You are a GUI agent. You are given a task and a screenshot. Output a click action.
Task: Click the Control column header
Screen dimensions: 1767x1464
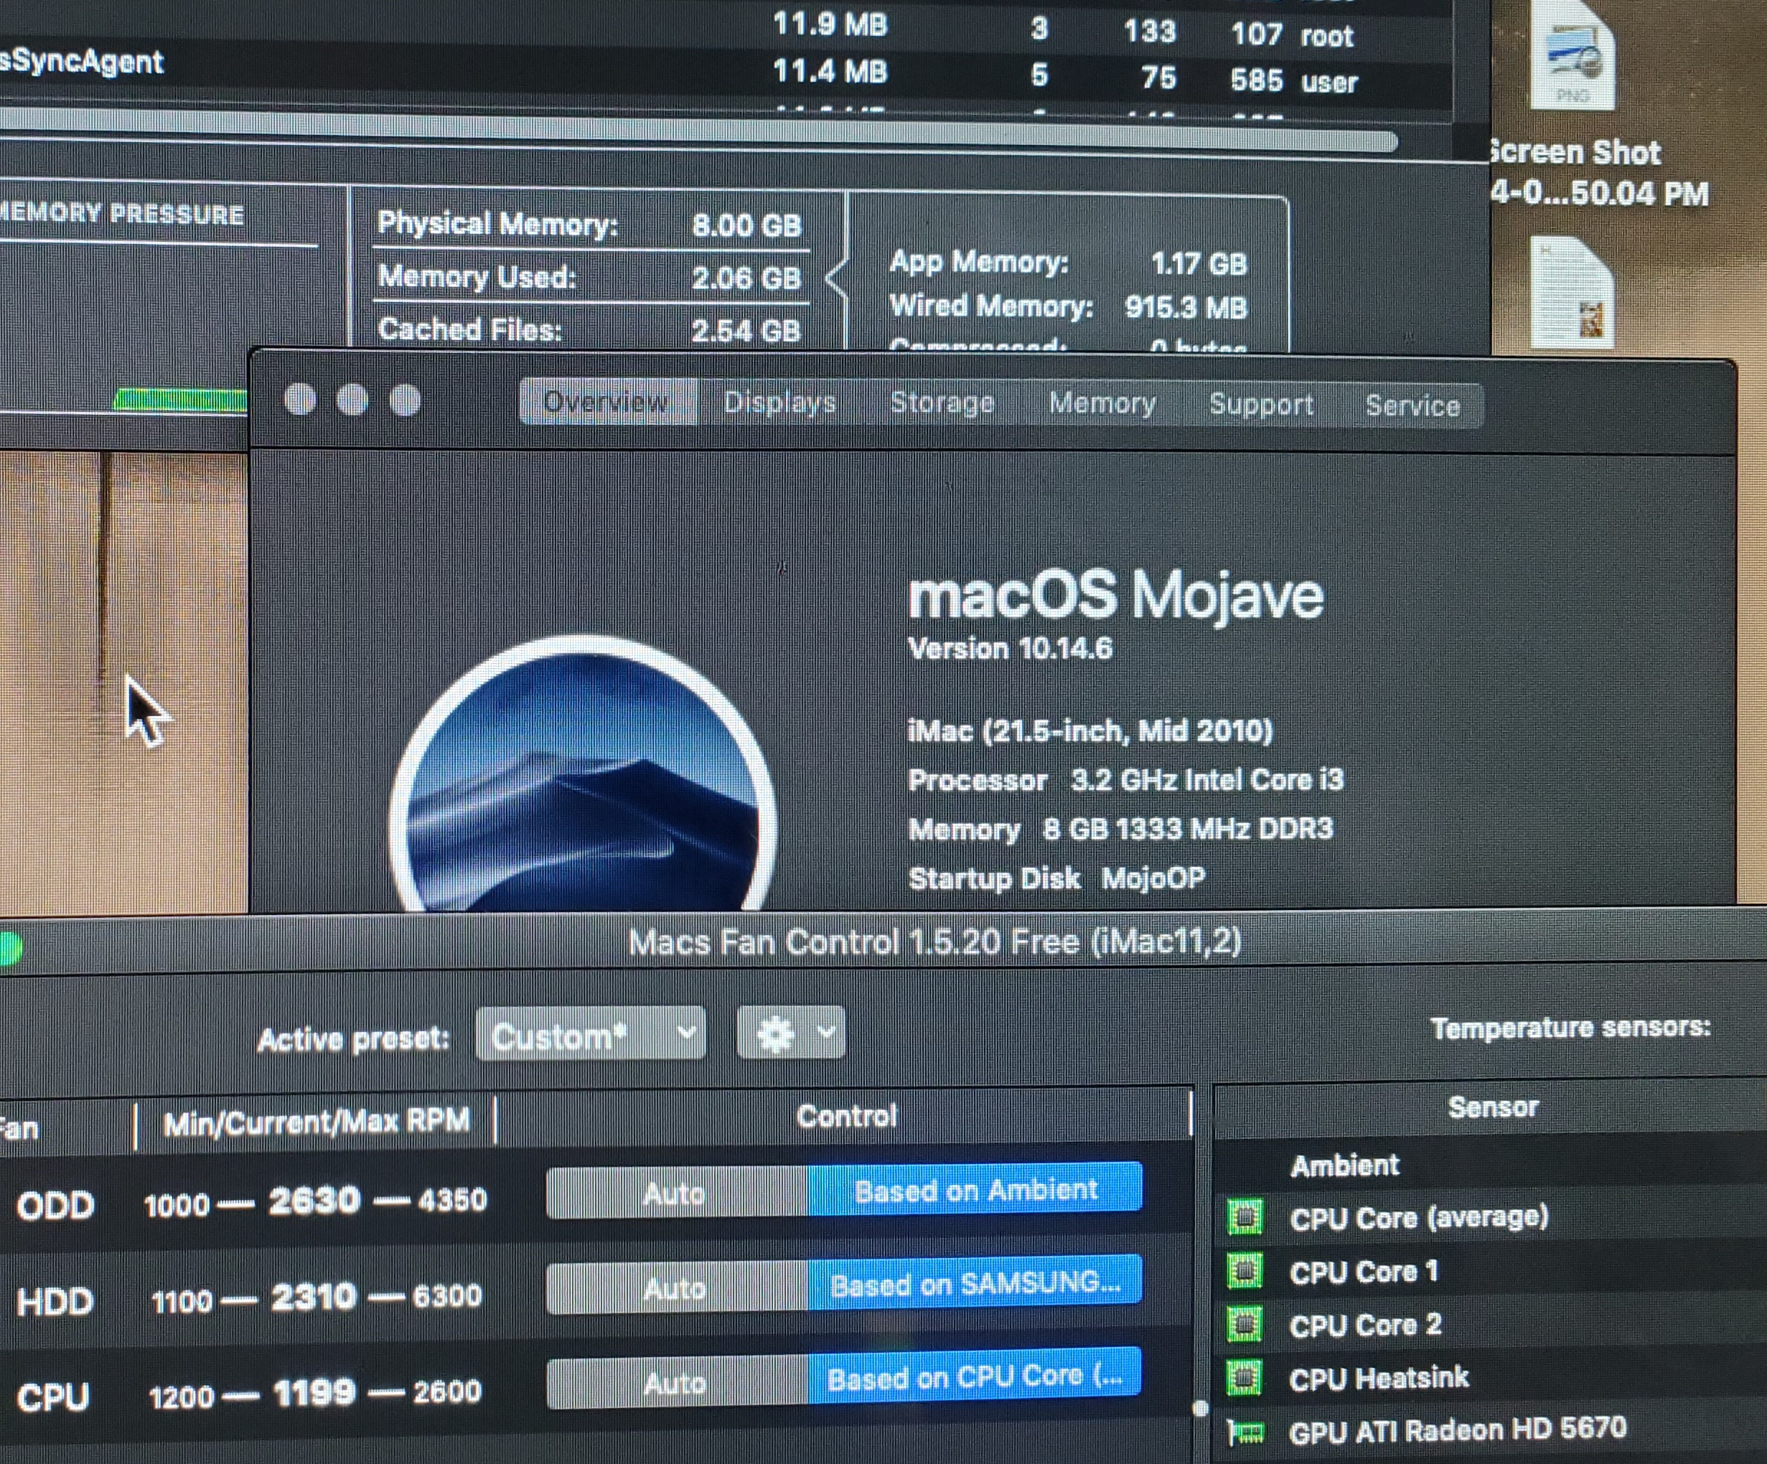pyautogui.click(x=845, y=1117)
